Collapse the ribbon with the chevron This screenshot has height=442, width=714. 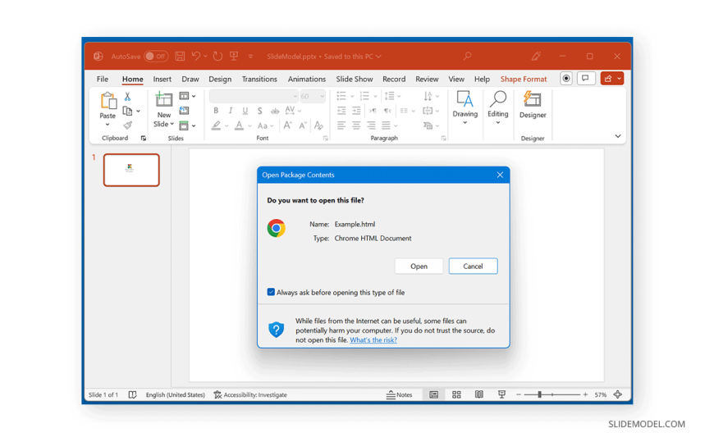[x=618, y=136]
